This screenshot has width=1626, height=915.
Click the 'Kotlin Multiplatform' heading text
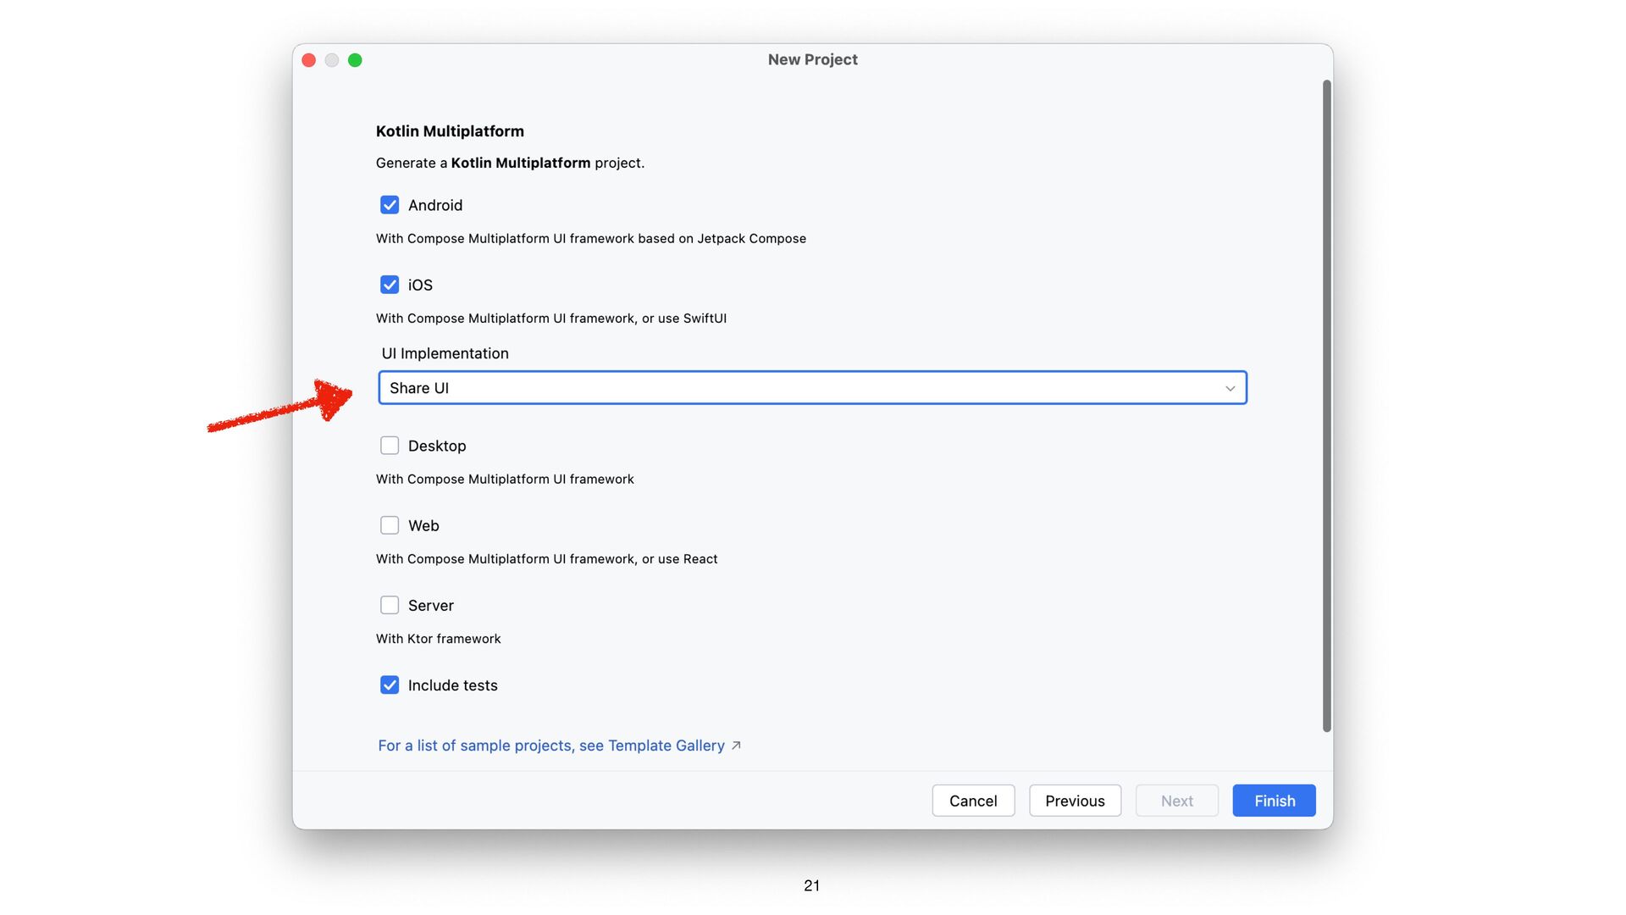[450, 131]
